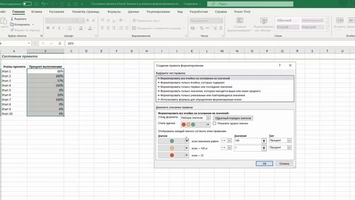Select rule 'Использовать формулу для определения…'

225,99
